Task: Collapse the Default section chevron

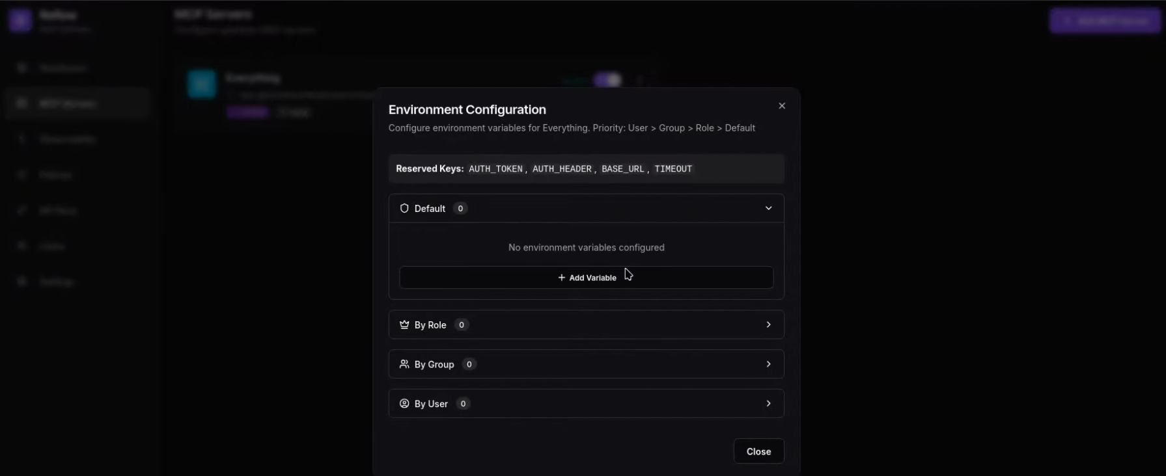Action: [768, 208]
